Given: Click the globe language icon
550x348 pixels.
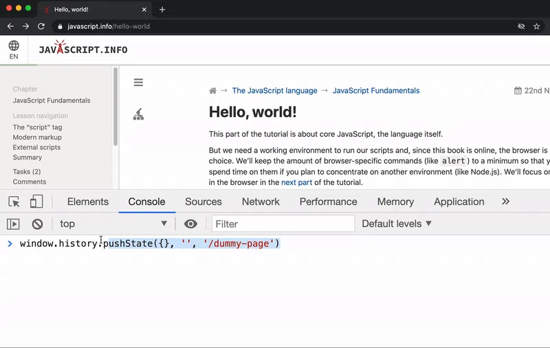Looking at the screenshot, I should coord(14,45).
